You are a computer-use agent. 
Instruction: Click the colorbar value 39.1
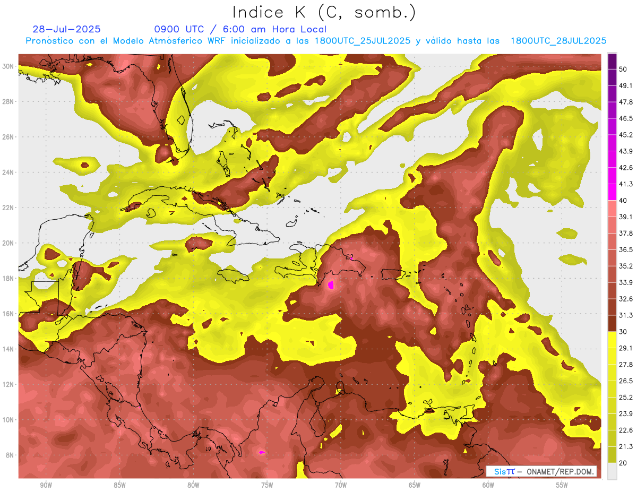626,217
